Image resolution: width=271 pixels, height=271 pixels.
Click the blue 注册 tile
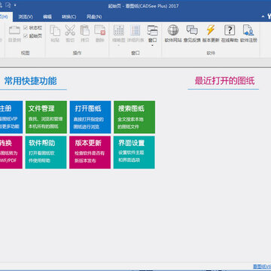click(x=11, y=117)
